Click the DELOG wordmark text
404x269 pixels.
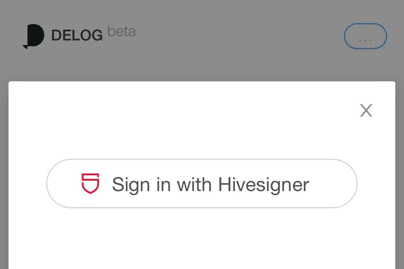click(77, 35)
